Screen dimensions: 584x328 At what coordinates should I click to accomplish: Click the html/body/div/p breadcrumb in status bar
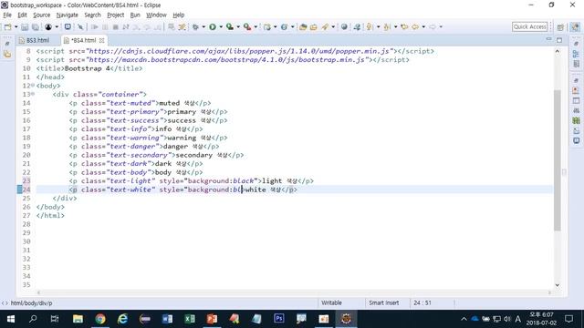[x=31, y=303]
